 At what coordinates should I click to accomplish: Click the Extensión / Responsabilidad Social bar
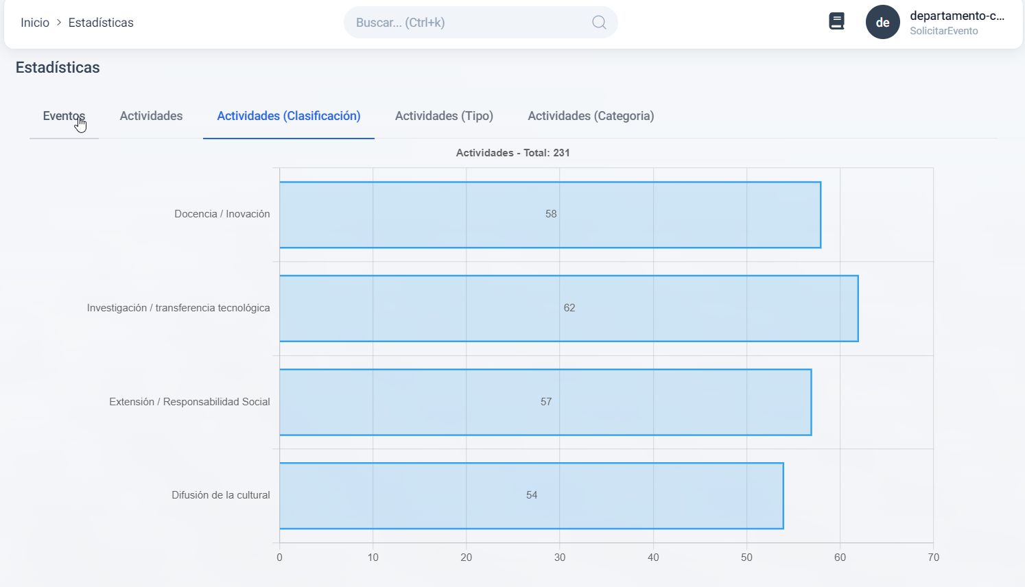(545, 403)
